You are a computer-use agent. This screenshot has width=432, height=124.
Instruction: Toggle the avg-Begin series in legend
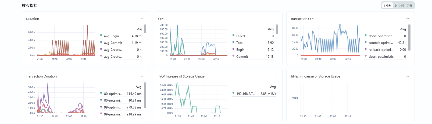(x=111, y=36)
